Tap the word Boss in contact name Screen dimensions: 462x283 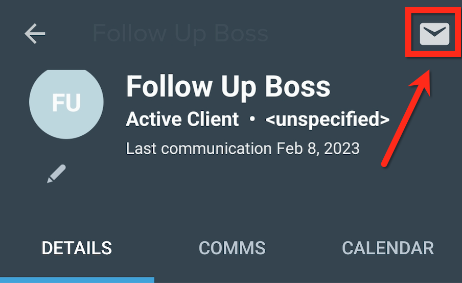[x=297, y=86]
